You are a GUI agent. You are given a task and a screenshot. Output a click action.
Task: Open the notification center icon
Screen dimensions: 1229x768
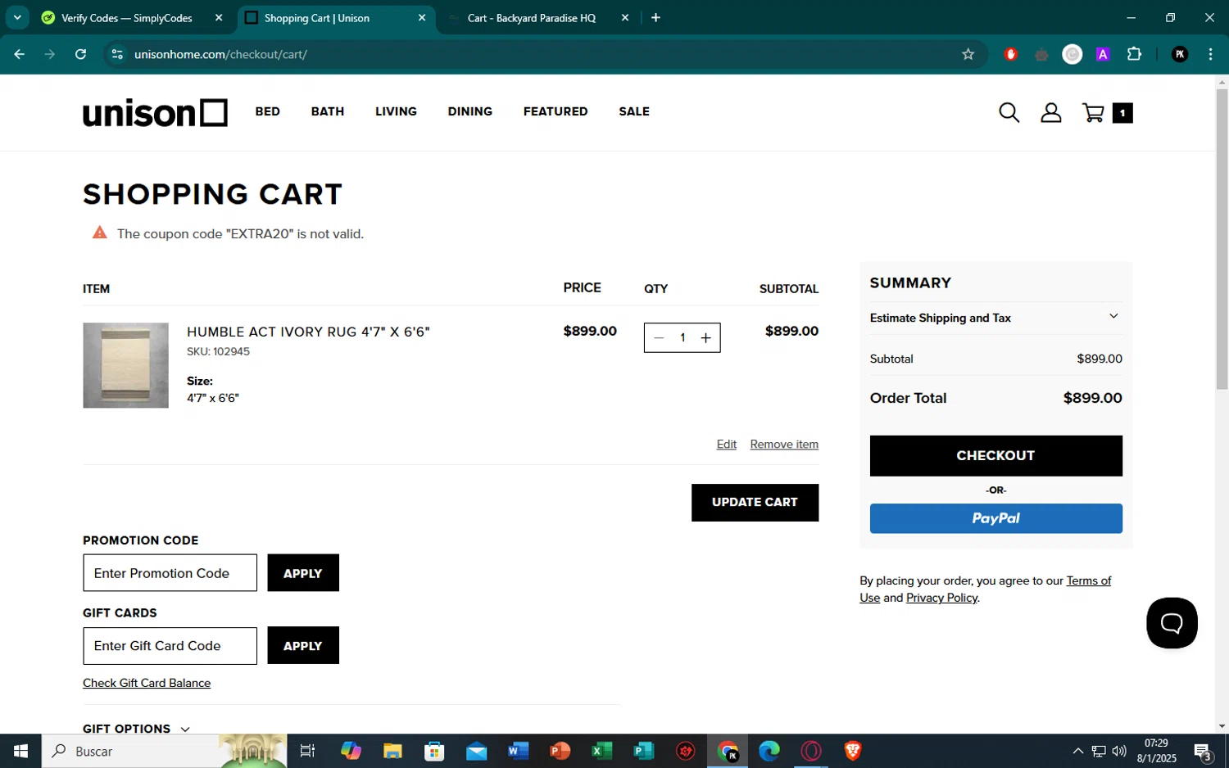(1203, 751)
